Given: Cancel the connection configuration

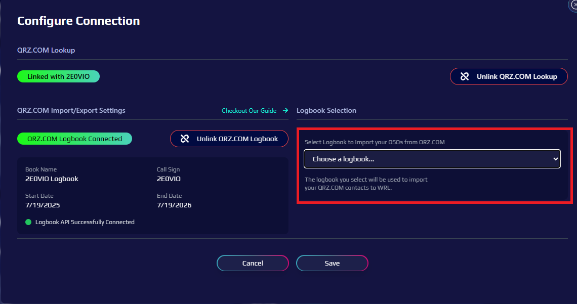Looking at the screenshot, I should pos(253,263).
